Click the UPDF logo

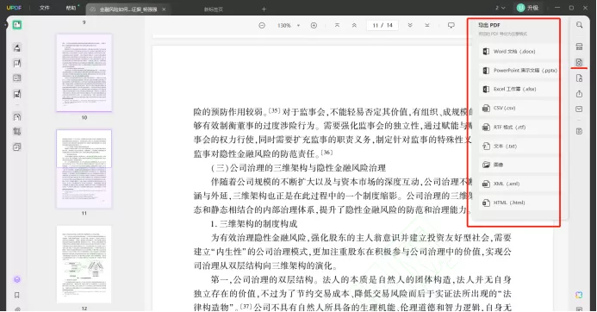point(15,8)
